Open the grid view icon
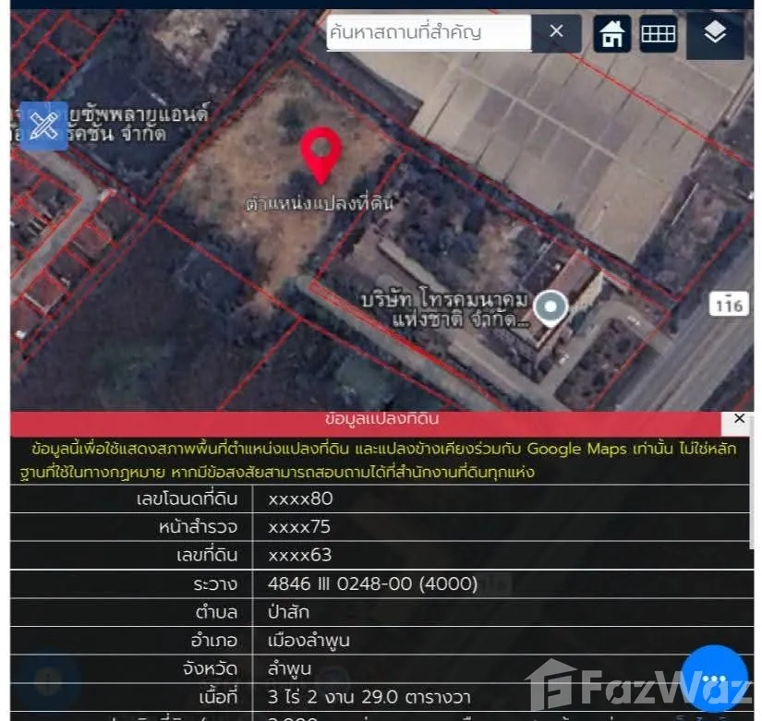Image resolution: width=762 pixels, height=721 pixels. coord(659,34)
